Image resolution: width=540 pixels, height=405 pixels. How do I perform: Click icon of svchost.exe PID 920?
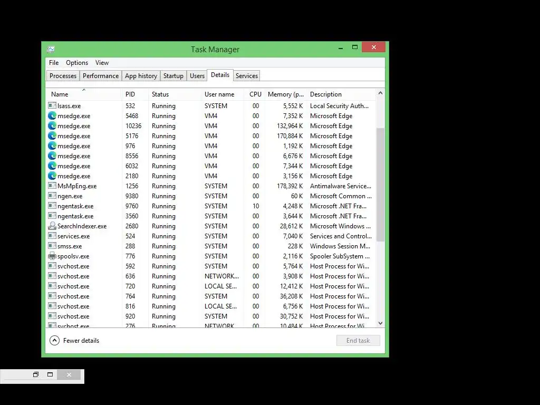tap(52, 316)
